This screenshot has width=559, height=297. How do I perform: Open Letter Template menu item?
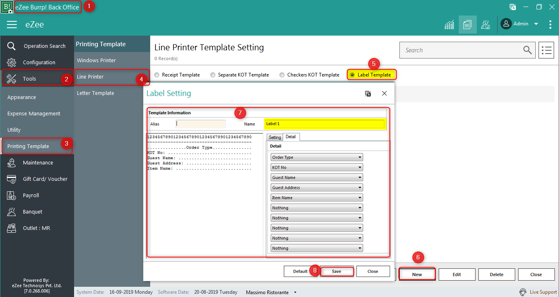[x=95, y=93]
